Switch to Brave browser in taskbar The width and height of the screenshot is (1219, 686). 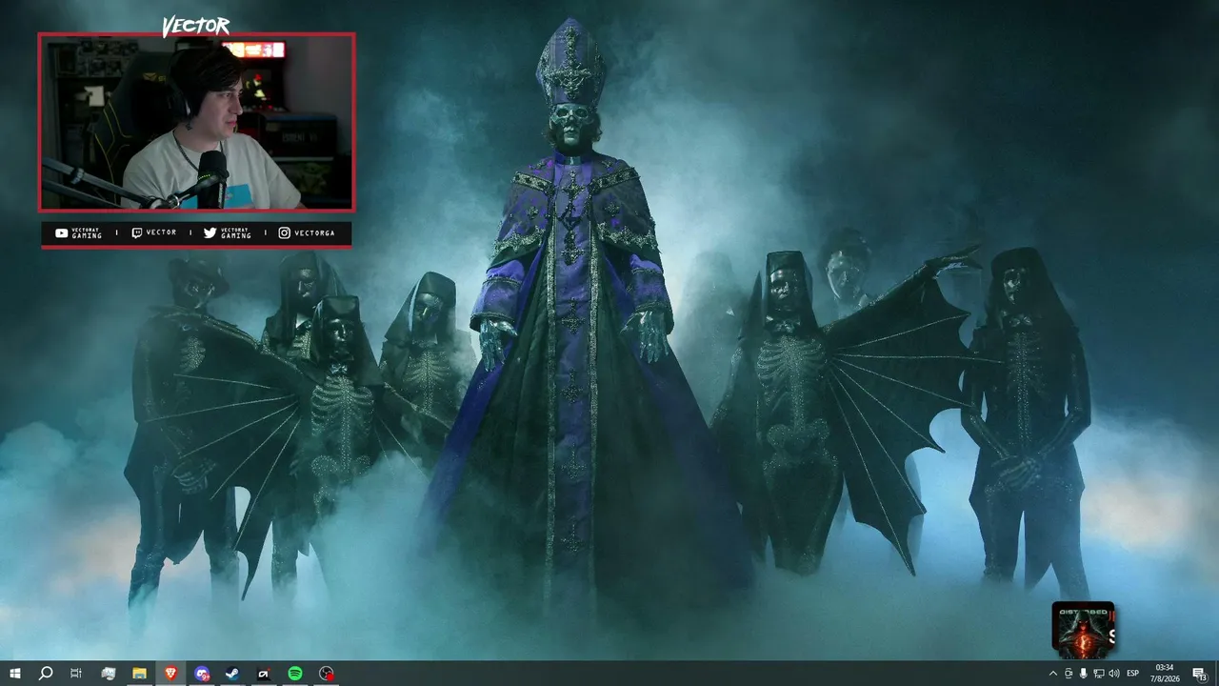[170, 674]
